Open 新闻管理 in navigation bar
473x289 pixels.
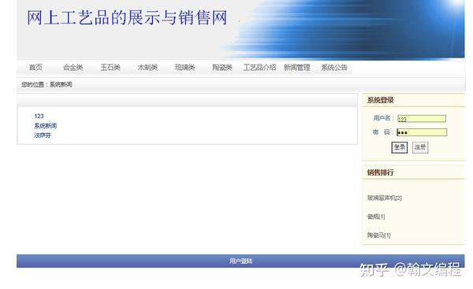coord(297,68)
